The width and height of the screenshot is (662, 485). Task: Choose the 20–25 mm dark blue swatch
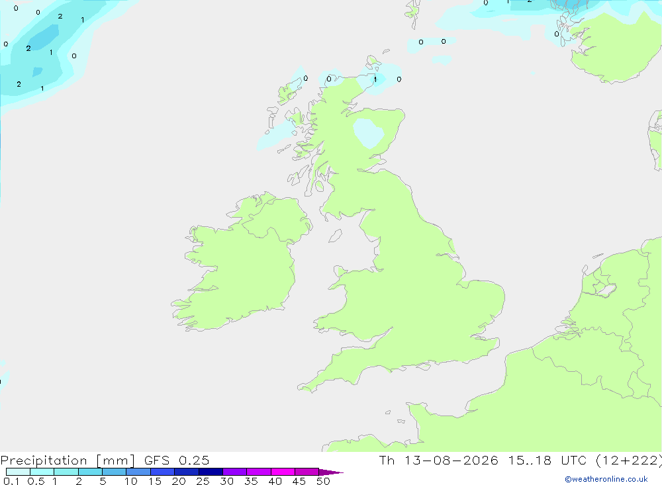(187, 472)
